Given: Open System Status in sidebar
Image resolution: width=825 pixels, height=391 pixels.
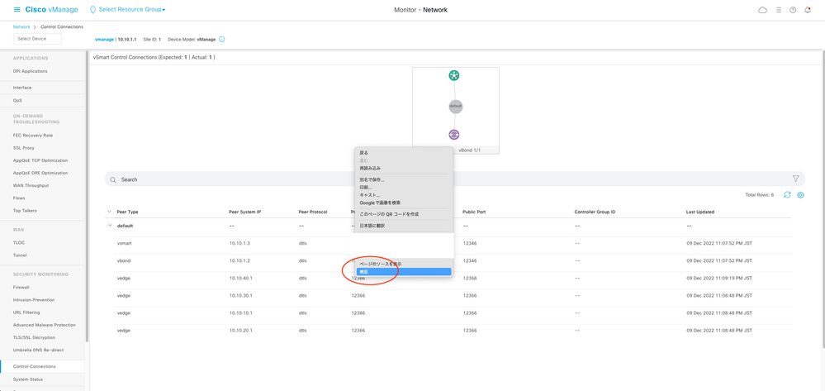Looking at the screenshot, I should (28, 379).
